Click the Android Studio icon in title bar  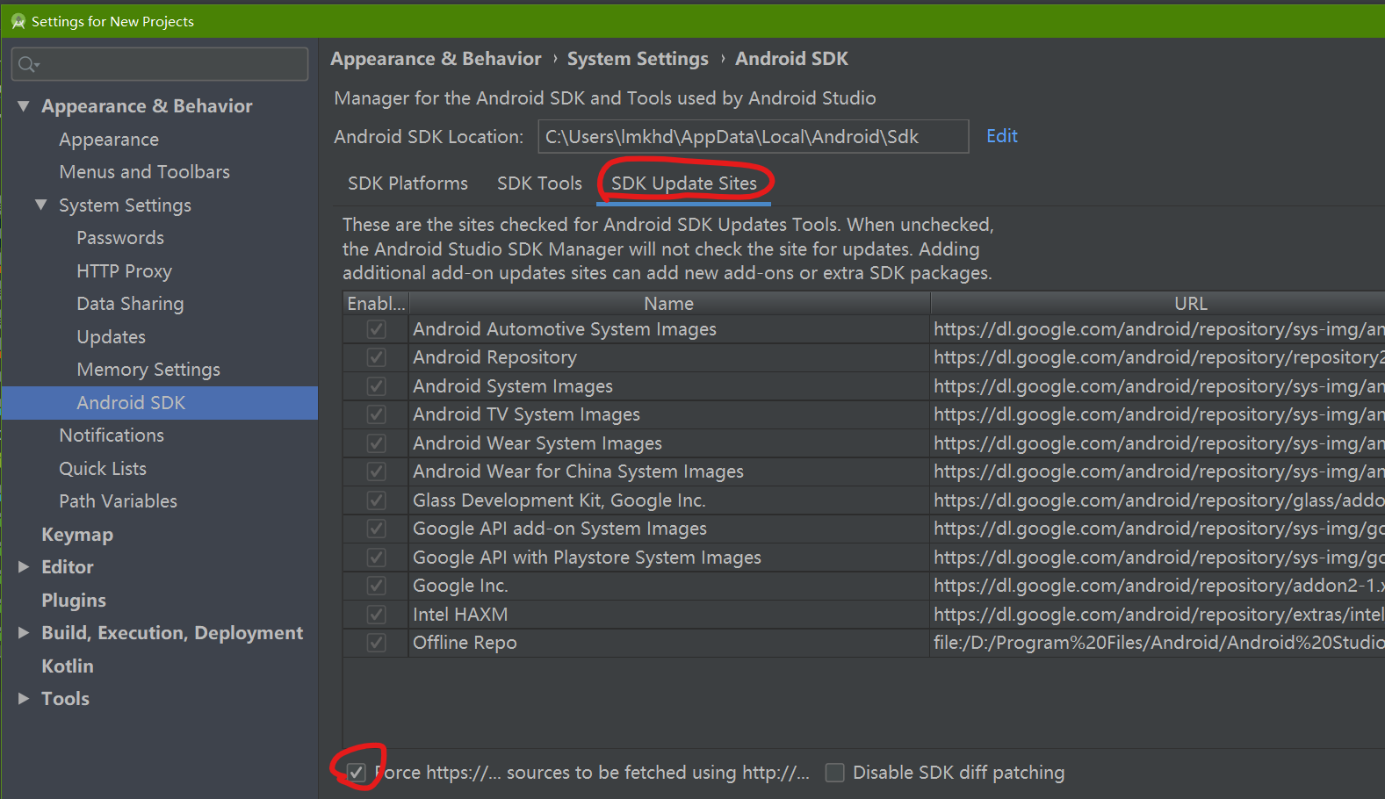pos(18,21)
